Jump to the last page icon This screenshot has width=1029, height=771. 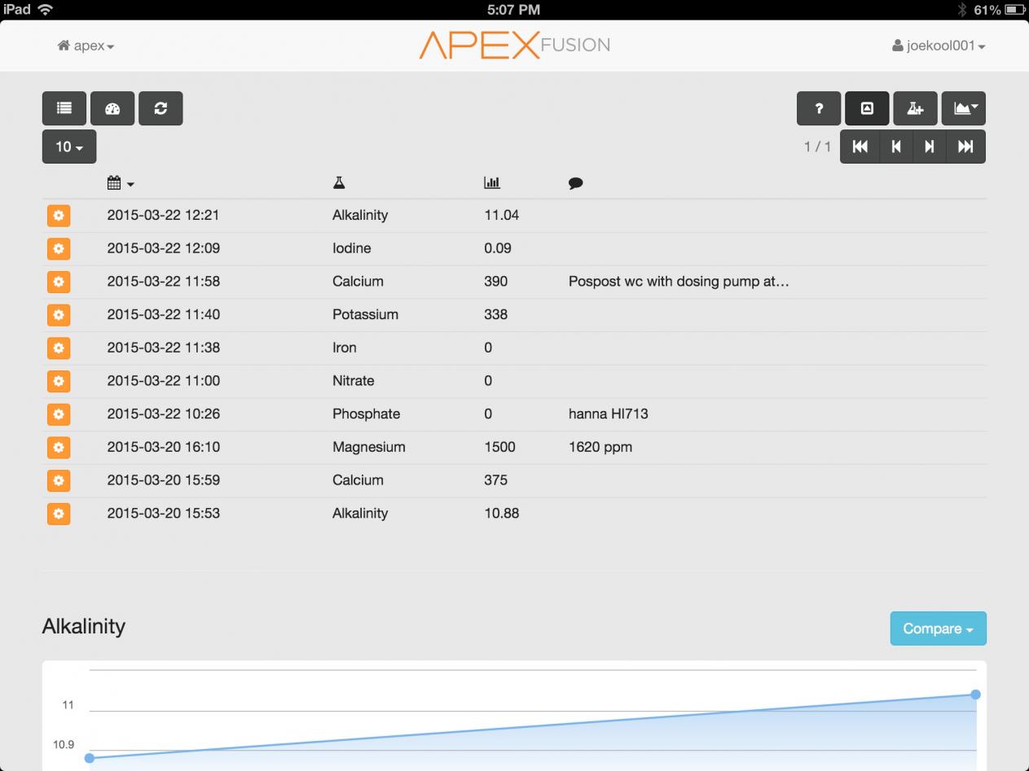coord(965,147)
